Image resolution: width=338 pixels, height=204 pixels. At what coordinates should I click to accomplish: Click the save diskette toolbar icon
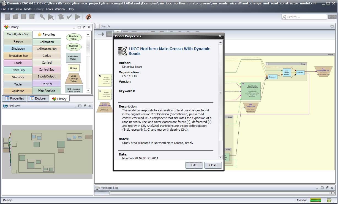pos(24,17)
